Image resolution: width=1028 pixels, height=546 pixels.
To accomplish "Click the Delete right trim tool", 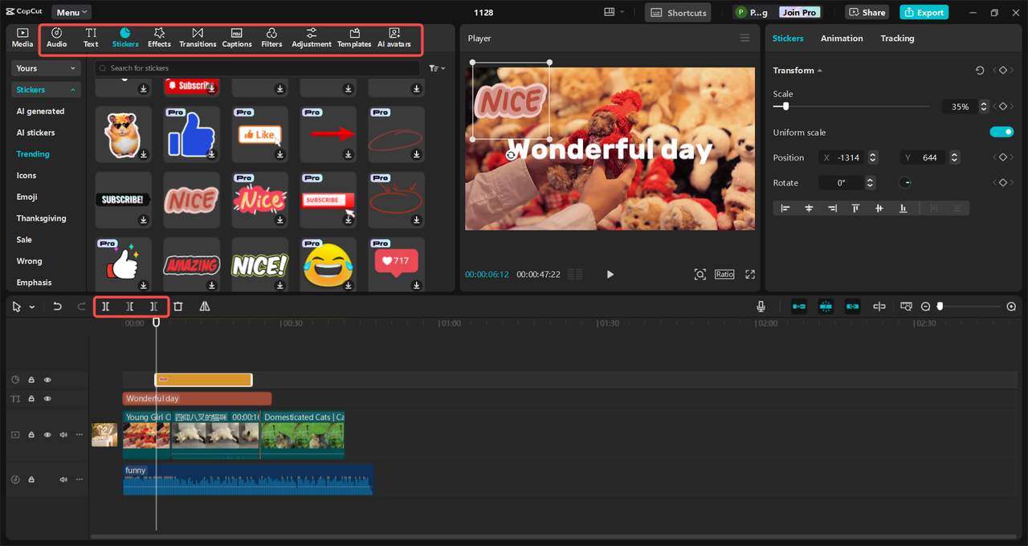I will coord(153,307).
